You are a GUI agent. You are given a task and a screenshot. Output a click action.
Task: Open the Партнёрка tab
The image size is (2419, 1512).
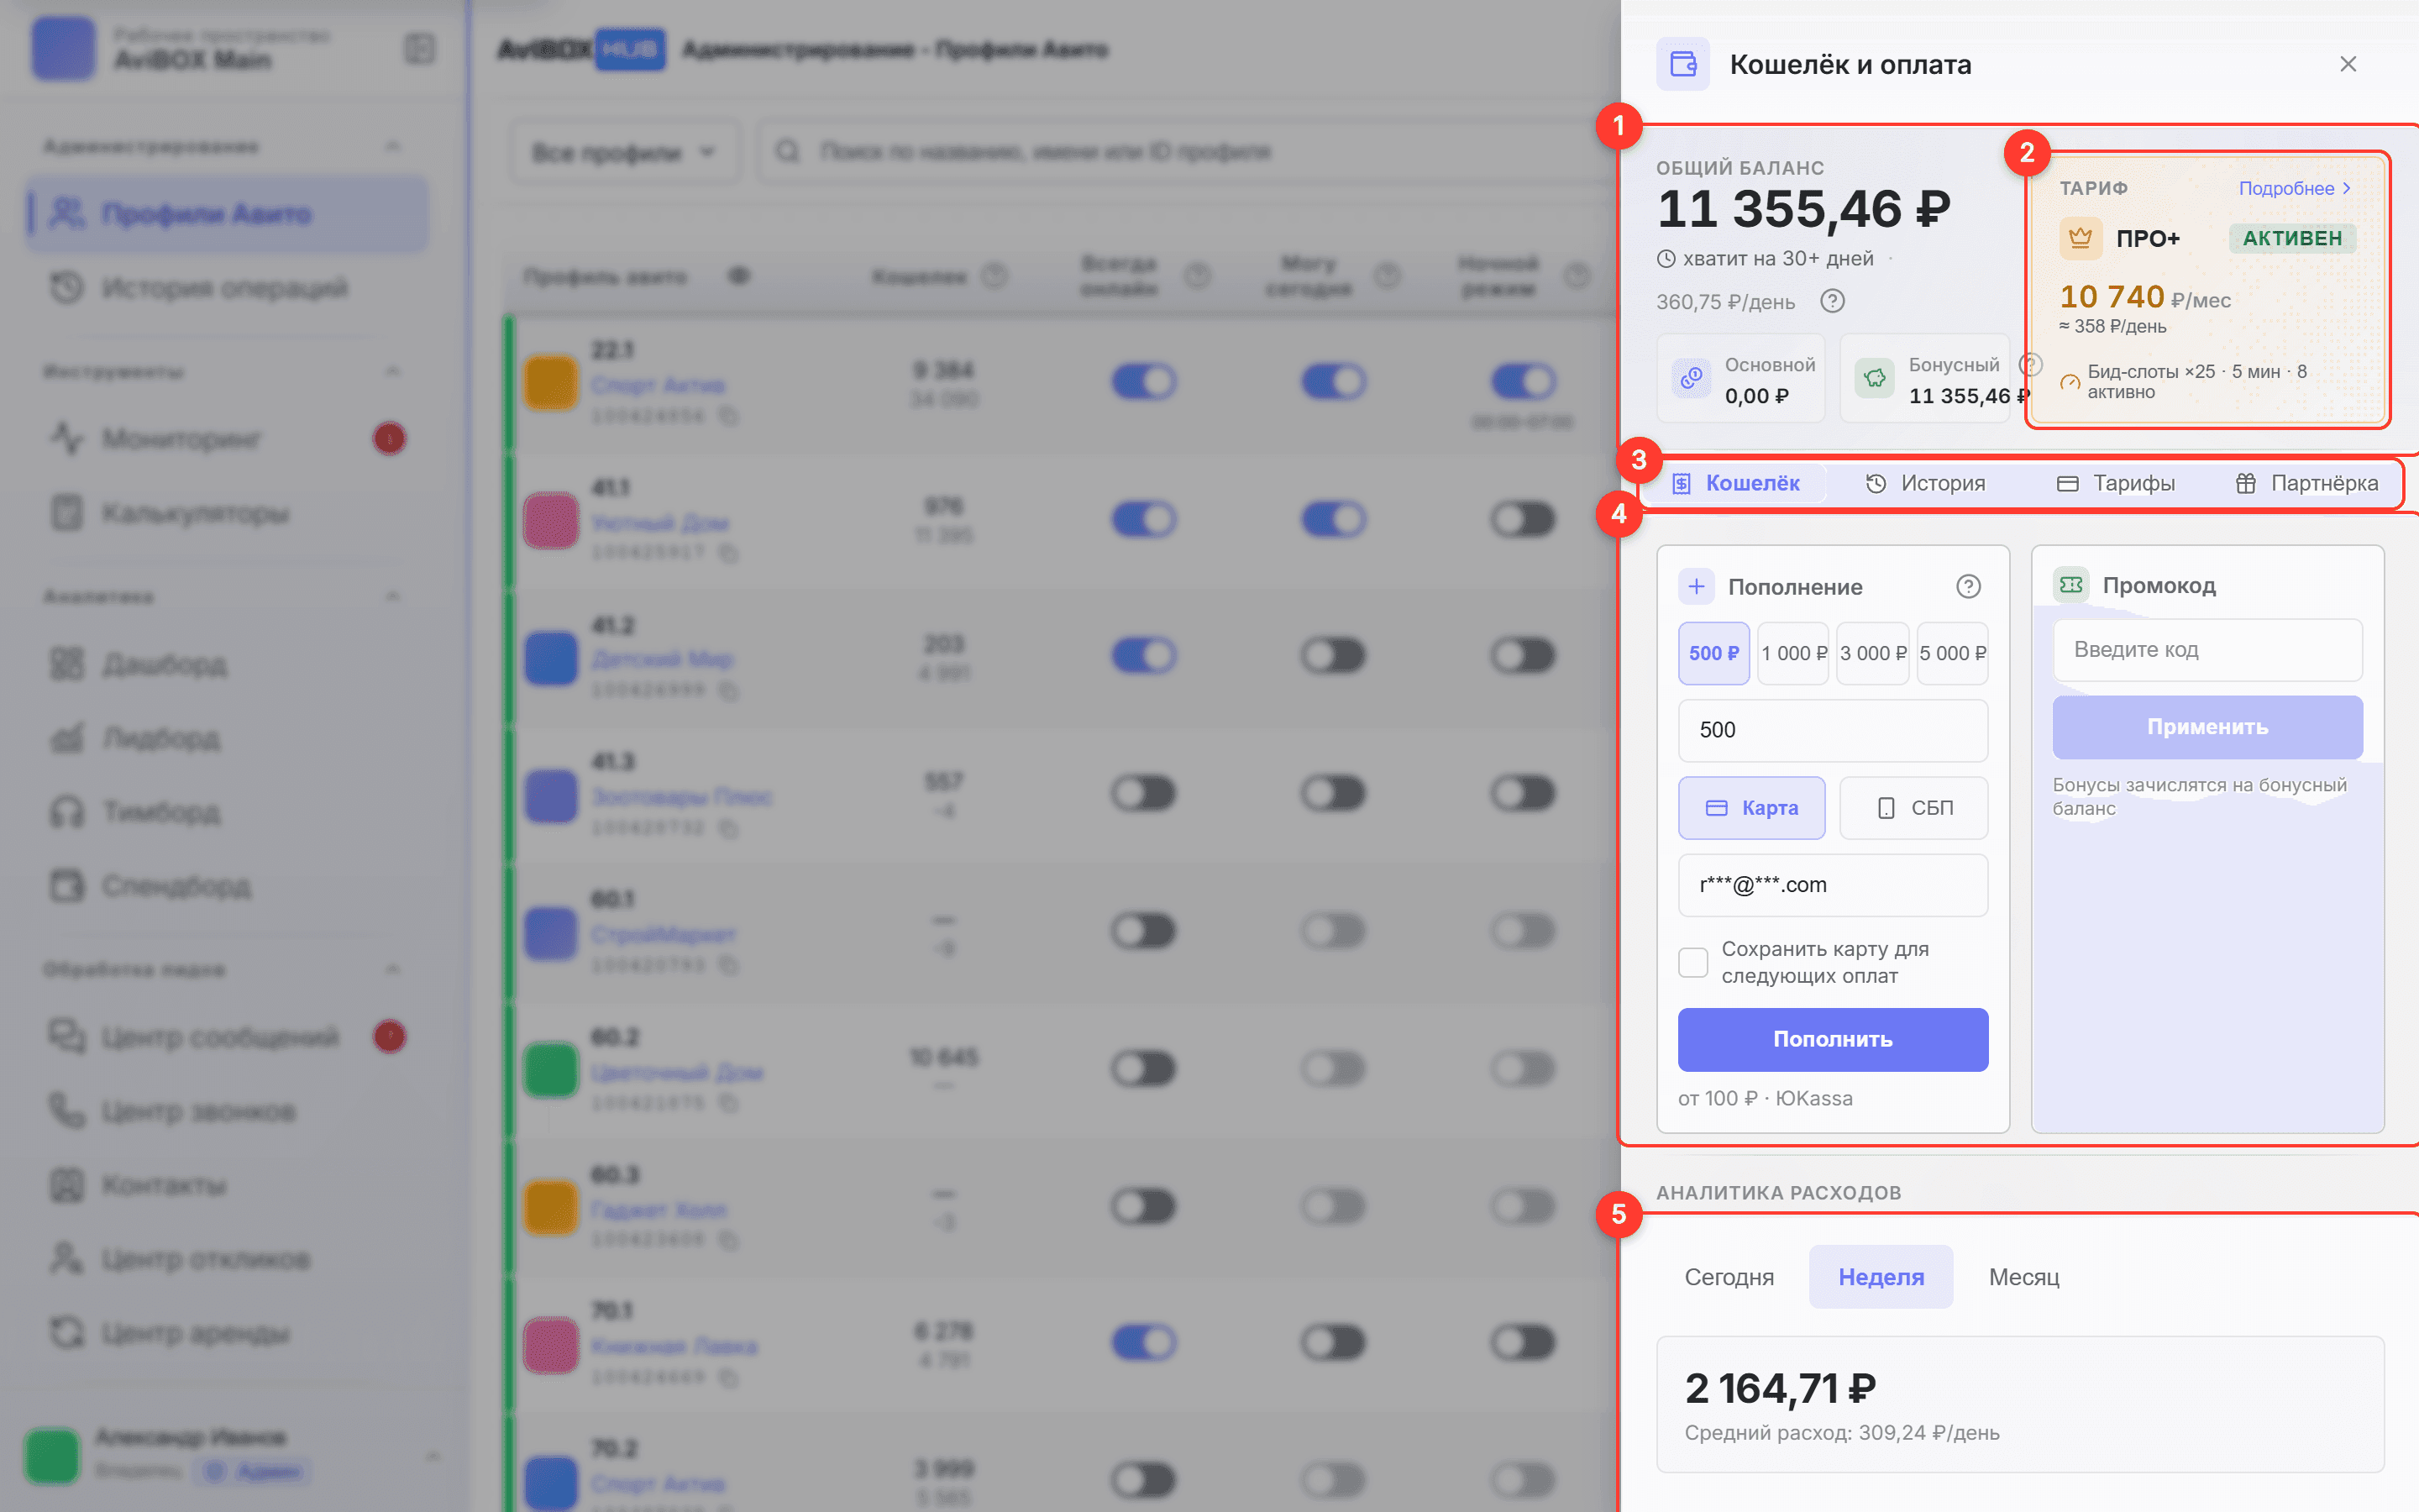[x=2306, y=483]
